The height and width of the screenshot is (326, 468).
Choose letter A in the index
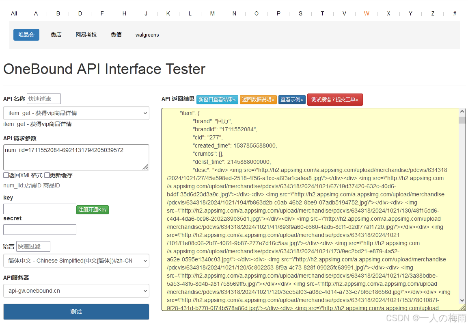[x=36, y=13]
